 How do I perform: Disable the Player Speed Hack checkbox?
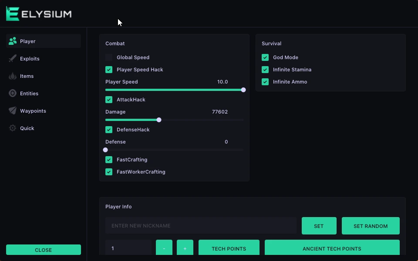pyautogui.click(x=109, y=70)
